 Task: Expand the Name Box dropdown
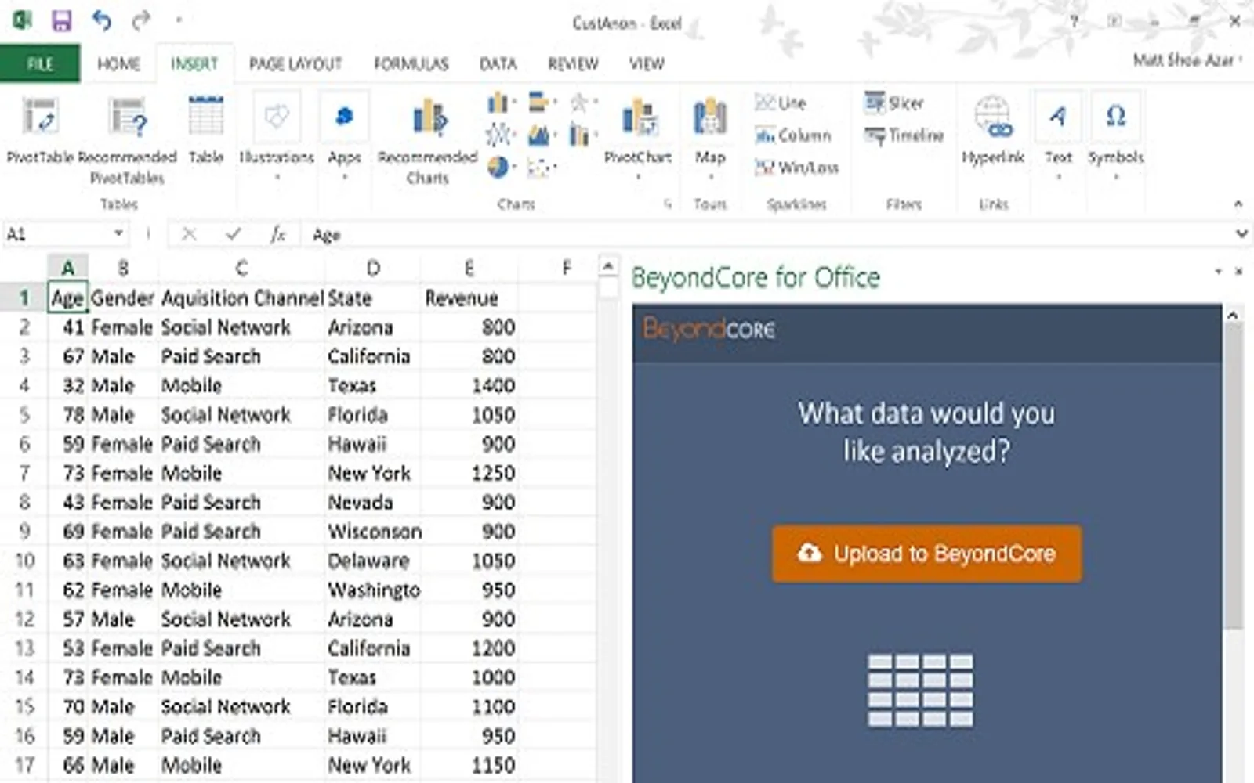point(118,233)
